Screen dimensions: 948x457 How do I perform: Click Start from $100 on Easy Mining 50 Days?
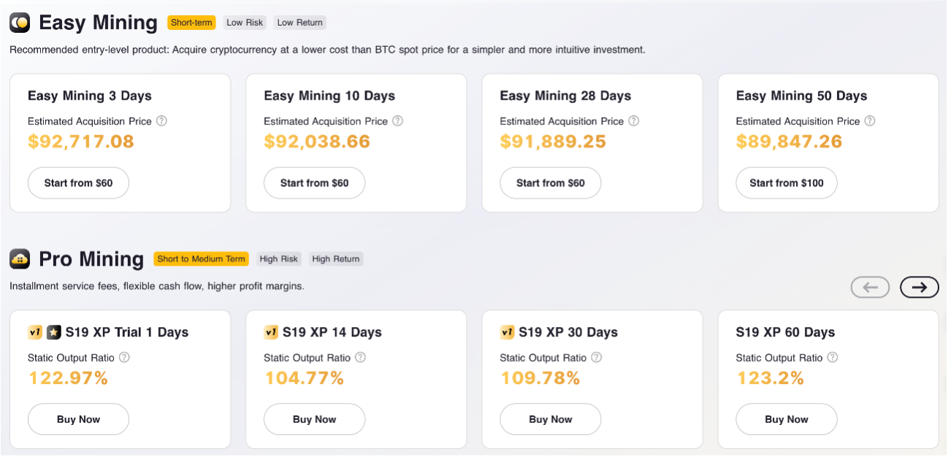pyautogui.click(x=787, y=183)
